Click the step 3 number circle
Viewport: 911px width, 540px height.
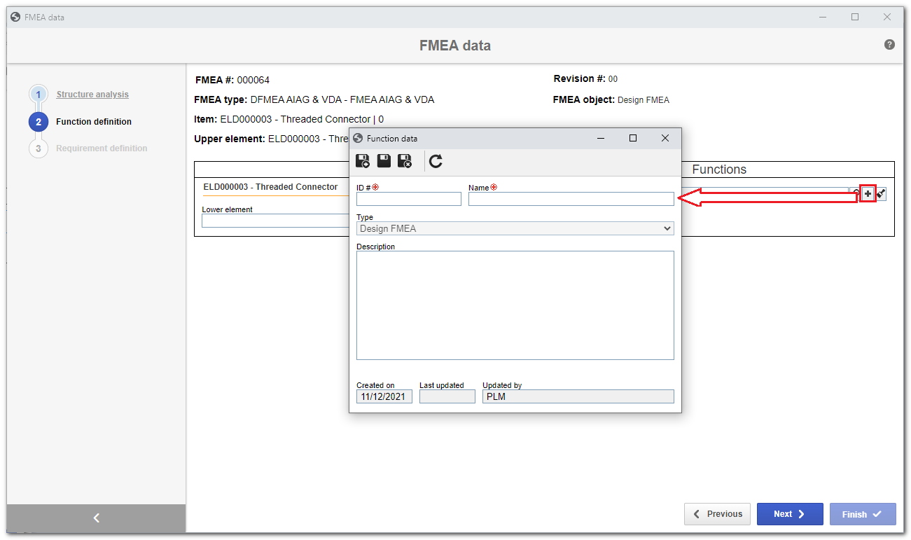39,148
